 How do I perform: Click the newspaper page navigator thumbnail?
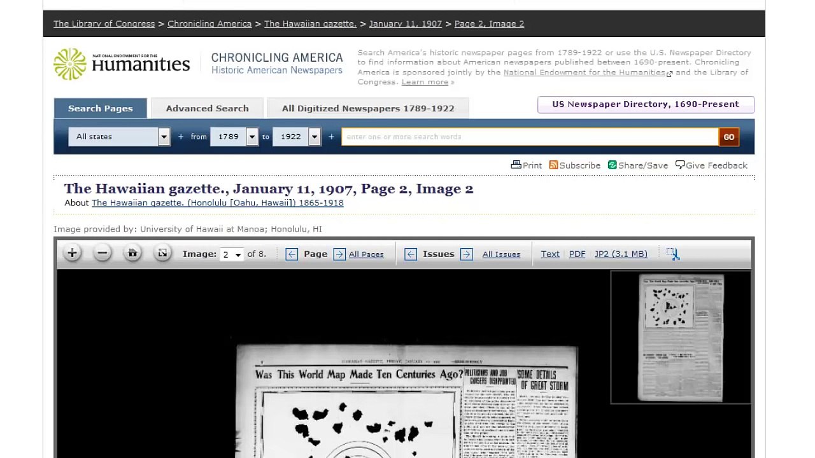(681, 337)
